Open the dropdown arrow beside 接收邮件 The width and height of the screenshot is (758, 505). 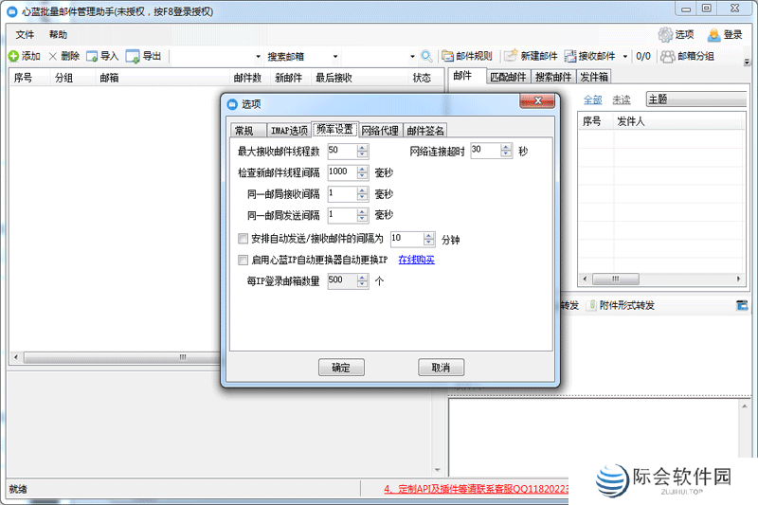coord(625,57)
